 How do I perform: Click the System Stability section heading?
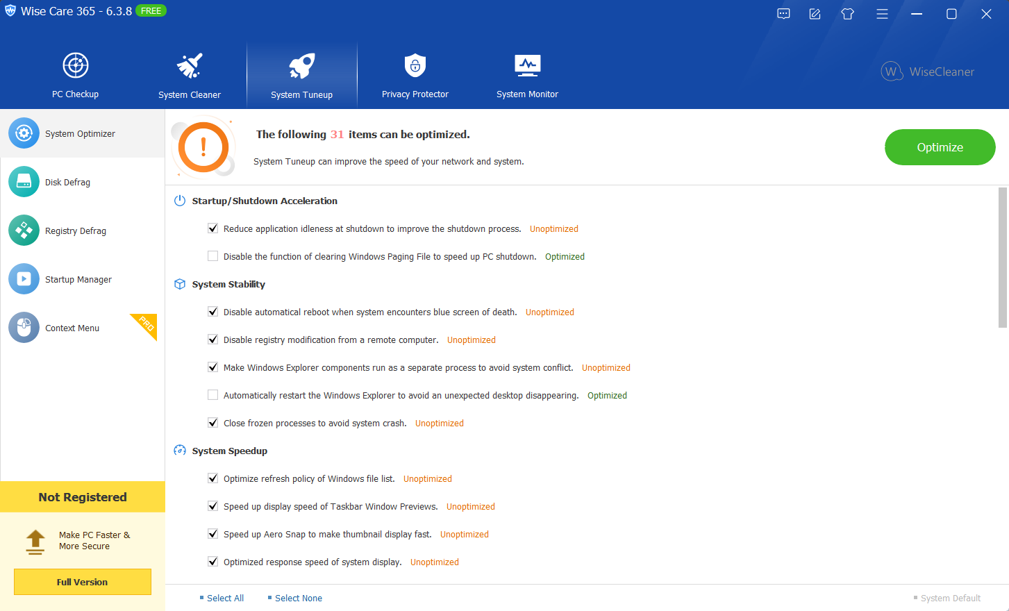tap(228, 284)
